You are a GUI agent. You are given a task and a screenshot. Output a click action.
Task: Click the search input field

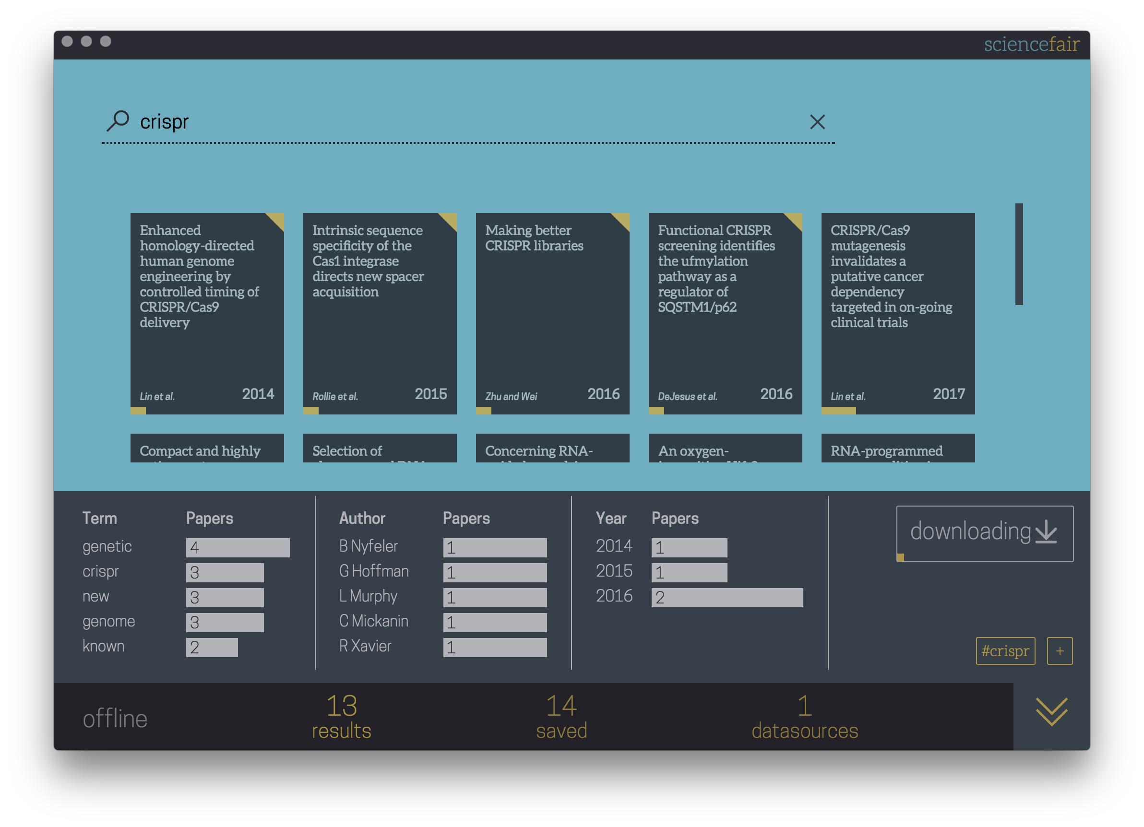tap(454, 122)
